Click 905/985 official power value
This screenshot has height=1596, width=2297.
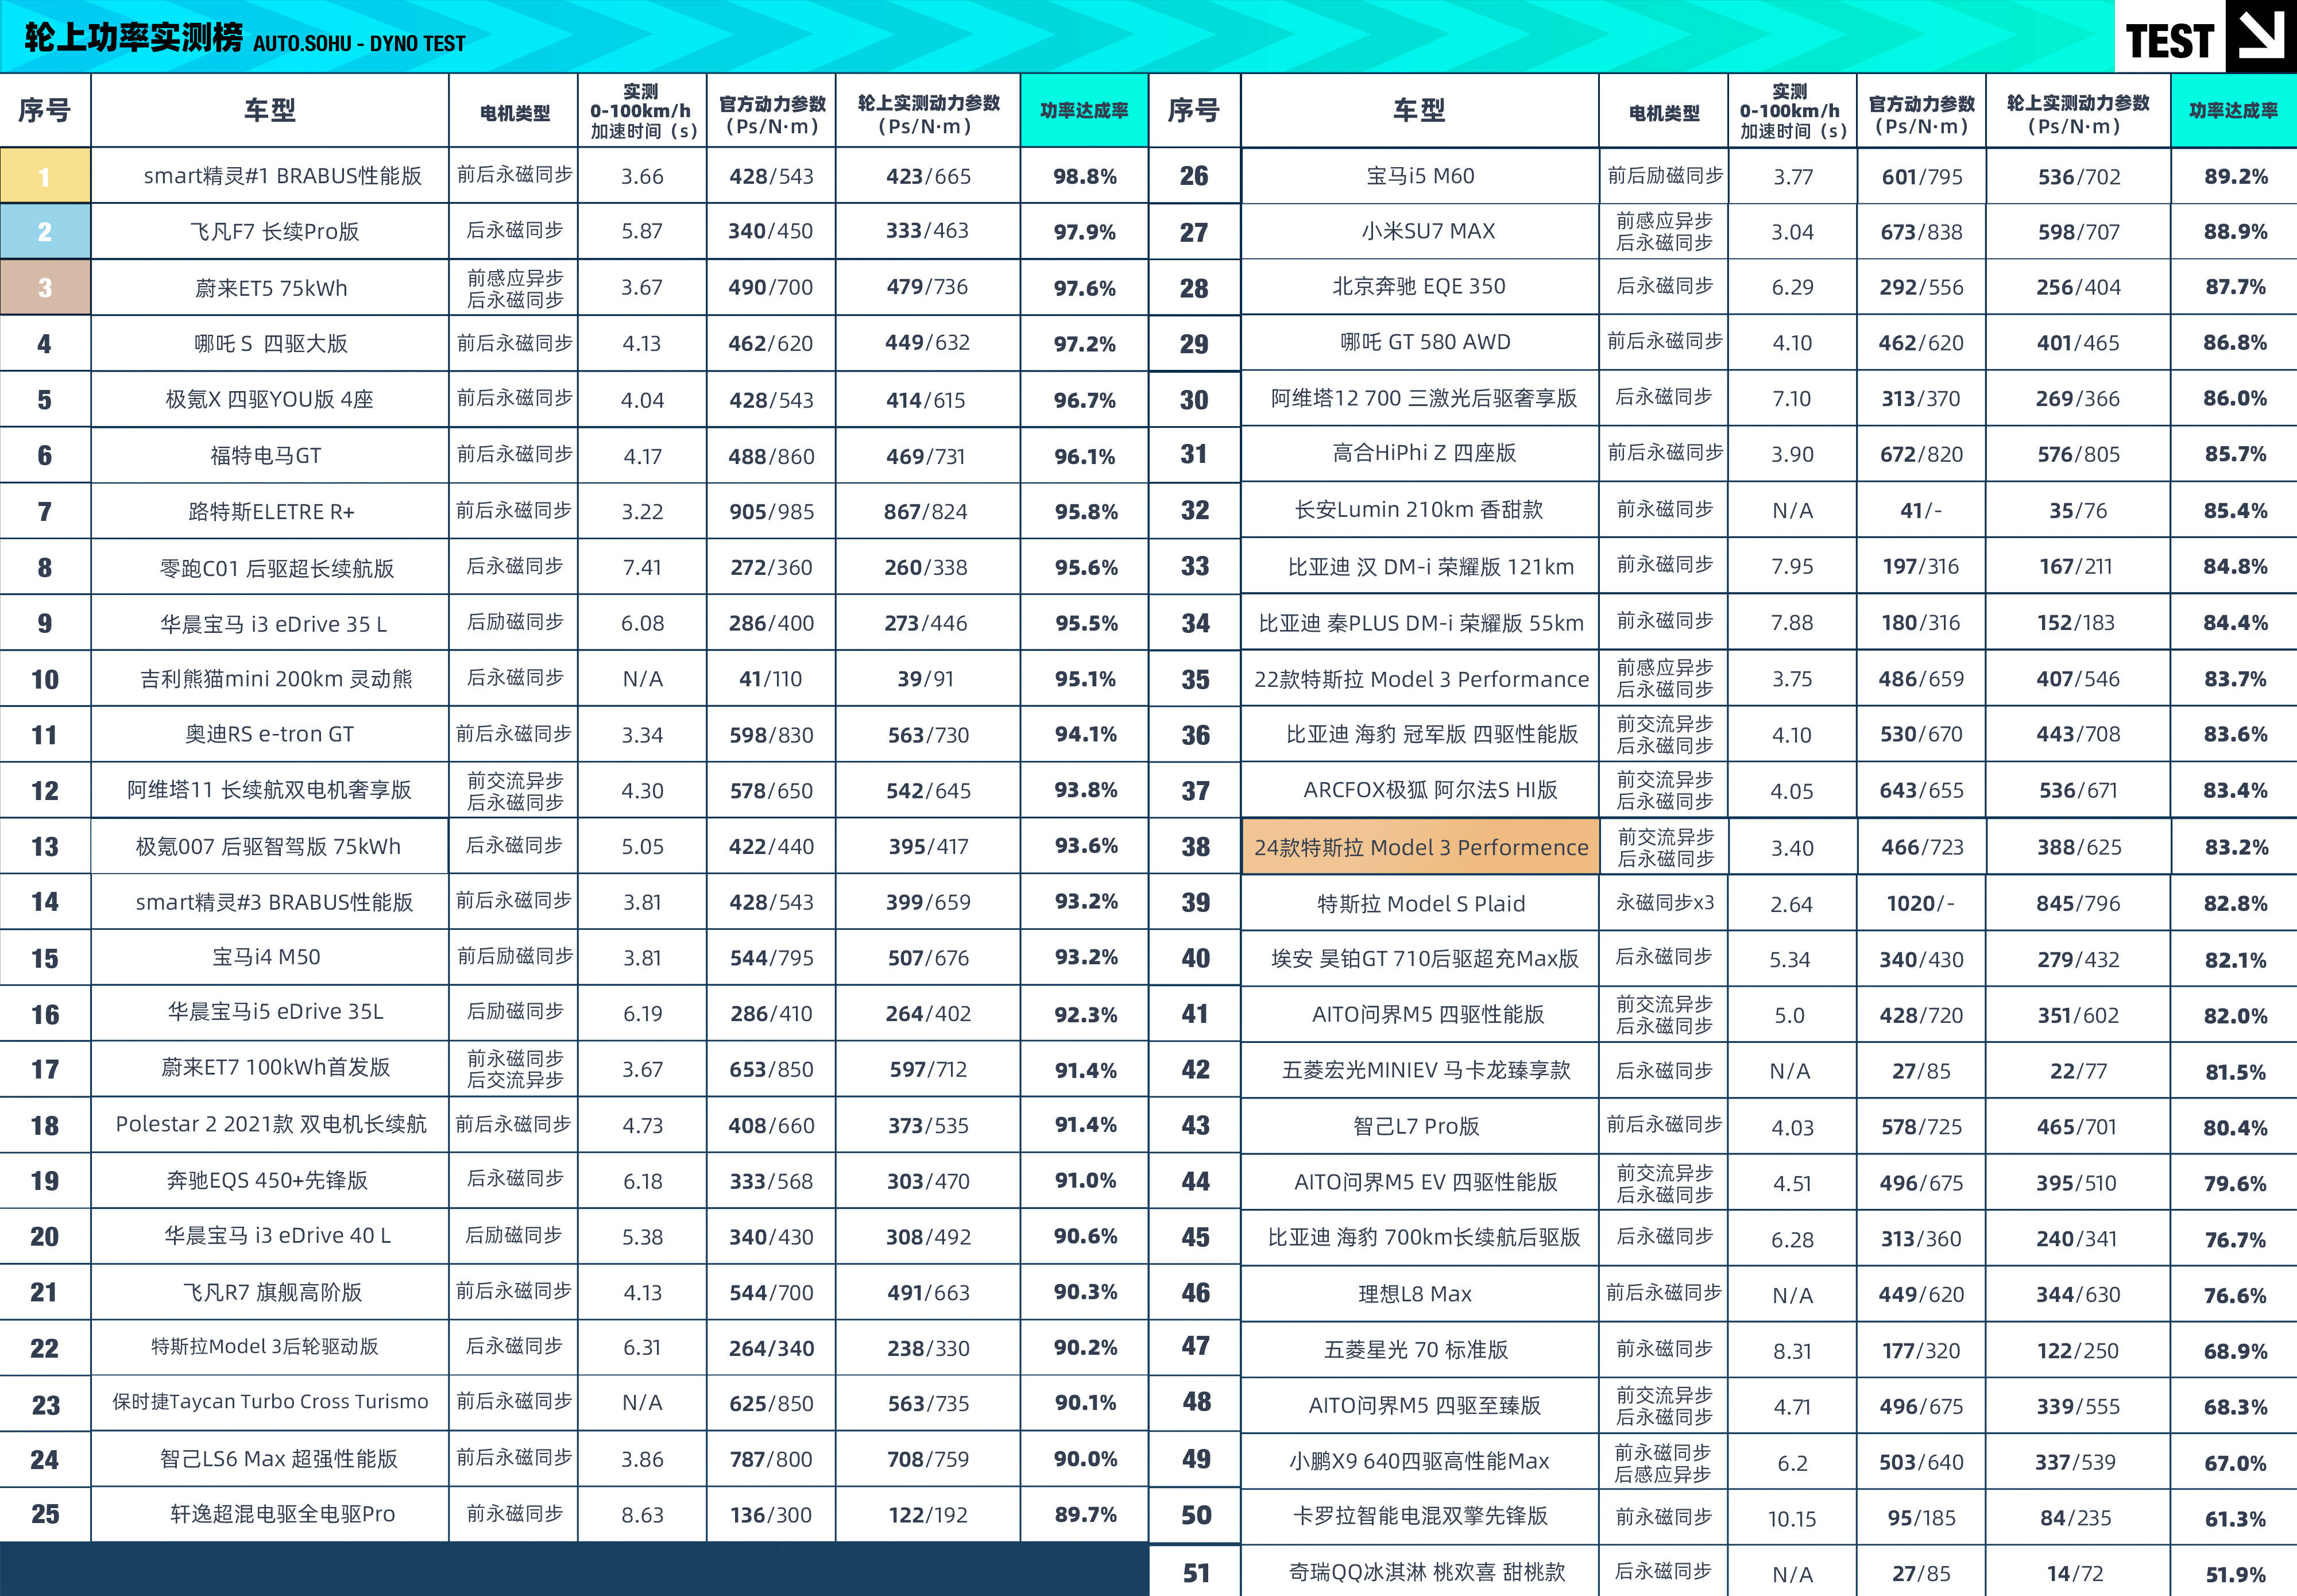[771, 512]
